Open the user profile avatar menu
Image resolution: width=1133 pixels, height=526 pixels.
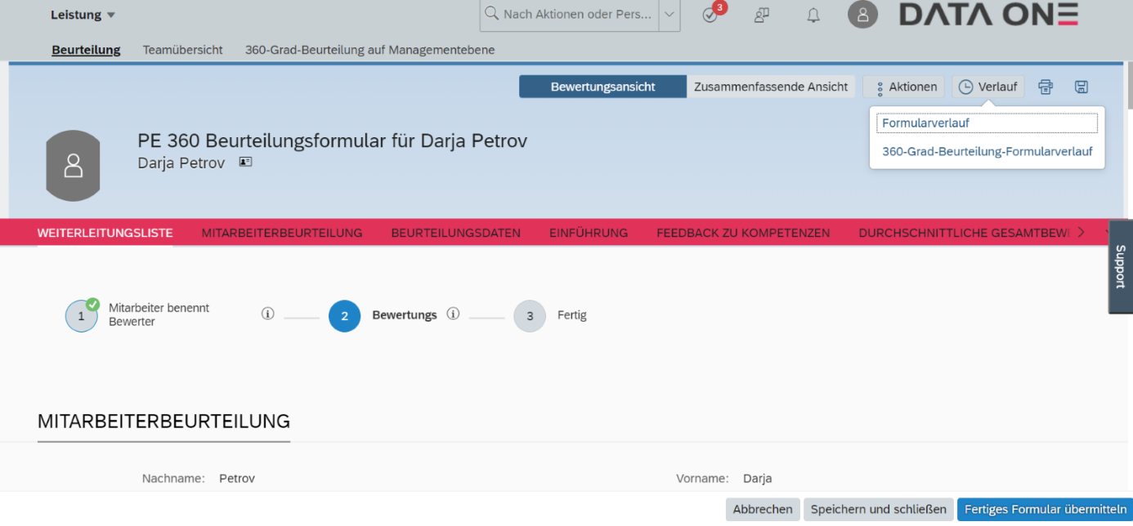pos(862,15)
